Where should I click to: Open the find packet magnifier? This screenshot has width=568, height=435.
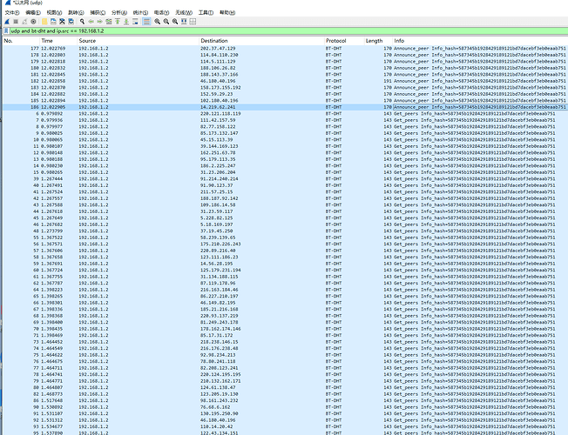pos(82,22)
